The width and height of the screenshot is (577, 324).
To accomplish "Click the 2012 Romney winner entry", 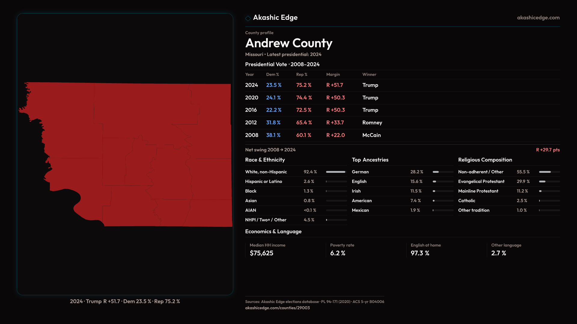I will 372,123.
